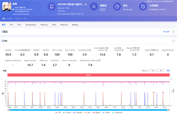Open the FPS tab
This screenshot has height=114, width=177.
(x=11, y=25)
